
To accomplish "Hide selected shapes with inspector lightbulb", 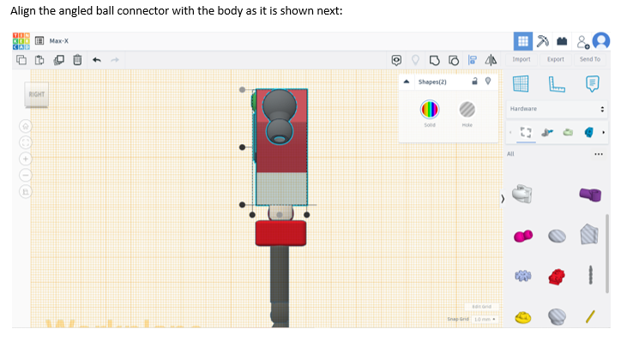I will pos(488,81).
